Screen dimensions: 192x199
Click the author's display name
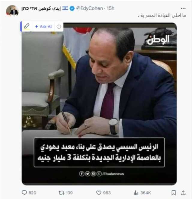tap(41, 8)
